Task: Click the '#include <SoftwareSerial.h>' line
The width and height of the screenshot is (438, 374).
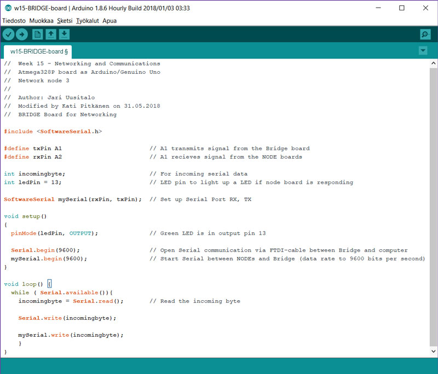Action: click(x=53, y=131)
